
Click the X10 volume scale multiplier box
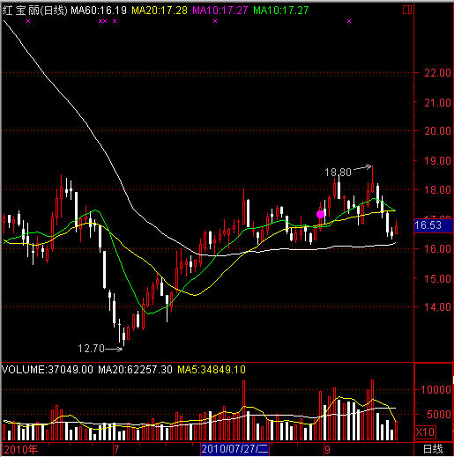pyautogui.click(x=425, y=431)
